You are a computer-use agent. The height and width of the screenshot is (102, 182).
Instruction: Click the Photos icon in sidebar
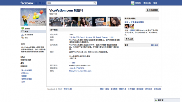[22, 38]
